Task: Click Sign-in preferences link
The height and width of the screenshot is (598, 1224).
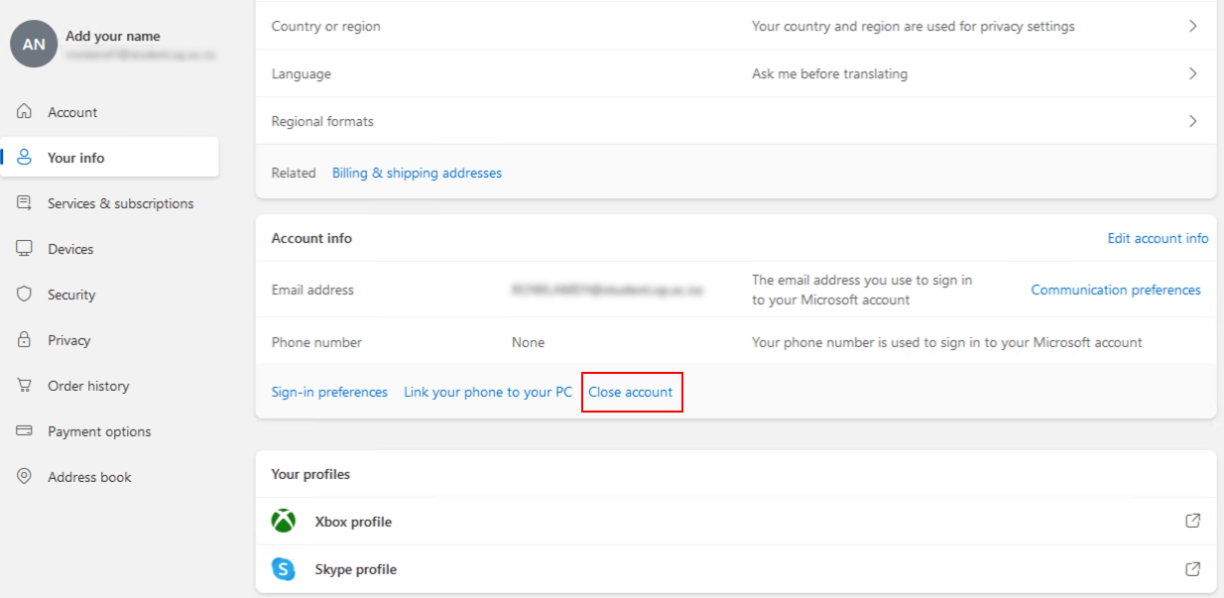Action: click(329, 392)
